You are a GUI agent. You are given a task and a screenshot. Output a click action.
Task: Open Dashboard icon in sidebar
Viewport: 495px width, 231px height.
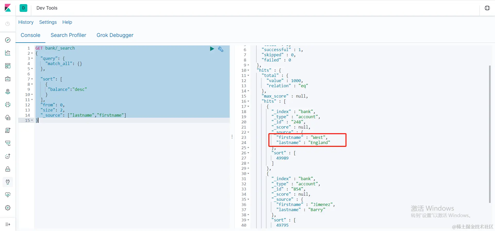click(8, 66)
